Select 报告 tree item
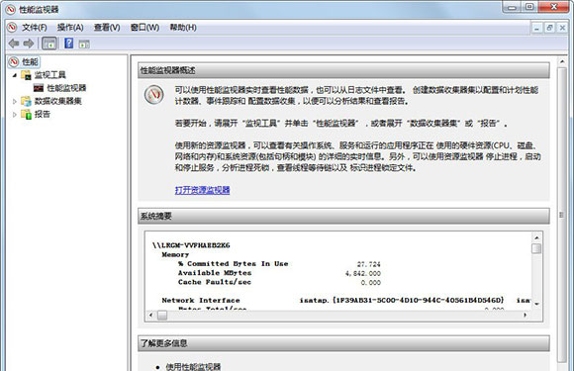Screen dimensions: 574x371 tap(43, 114)
